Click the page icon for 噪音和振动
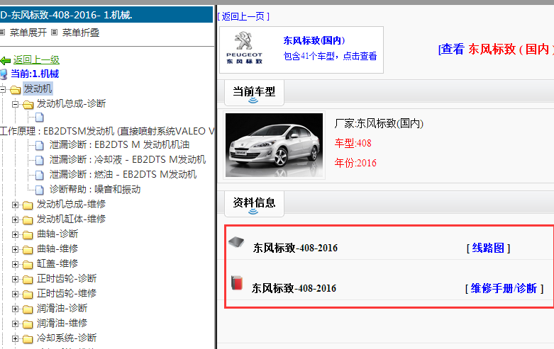Image resolution: width=554 pixels, height=349 pixels. [x=40, y=190]
